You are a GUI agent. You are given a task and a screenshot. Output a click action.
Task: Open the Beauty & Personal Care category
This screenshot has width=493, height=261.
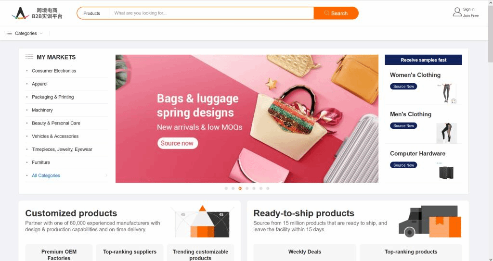tap(56, 123)
